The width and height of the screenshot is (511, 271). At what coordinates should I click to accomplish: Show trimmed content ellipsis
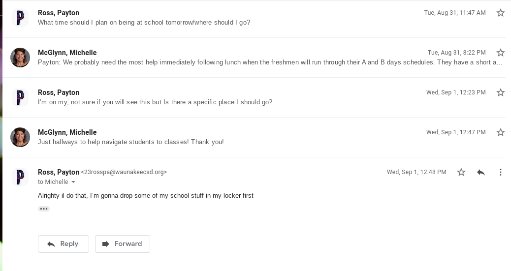[44, 209]
